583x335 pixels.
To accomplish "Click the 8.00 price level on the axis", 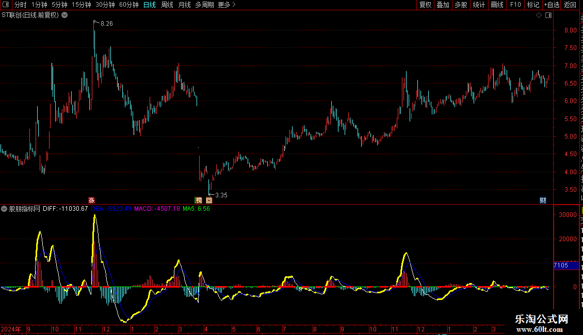I will coord(570,30).
